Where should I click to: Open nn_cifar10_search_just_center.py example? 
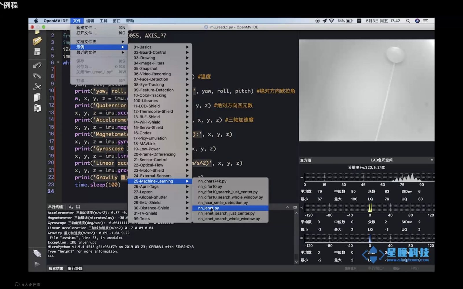pos(230,192)
